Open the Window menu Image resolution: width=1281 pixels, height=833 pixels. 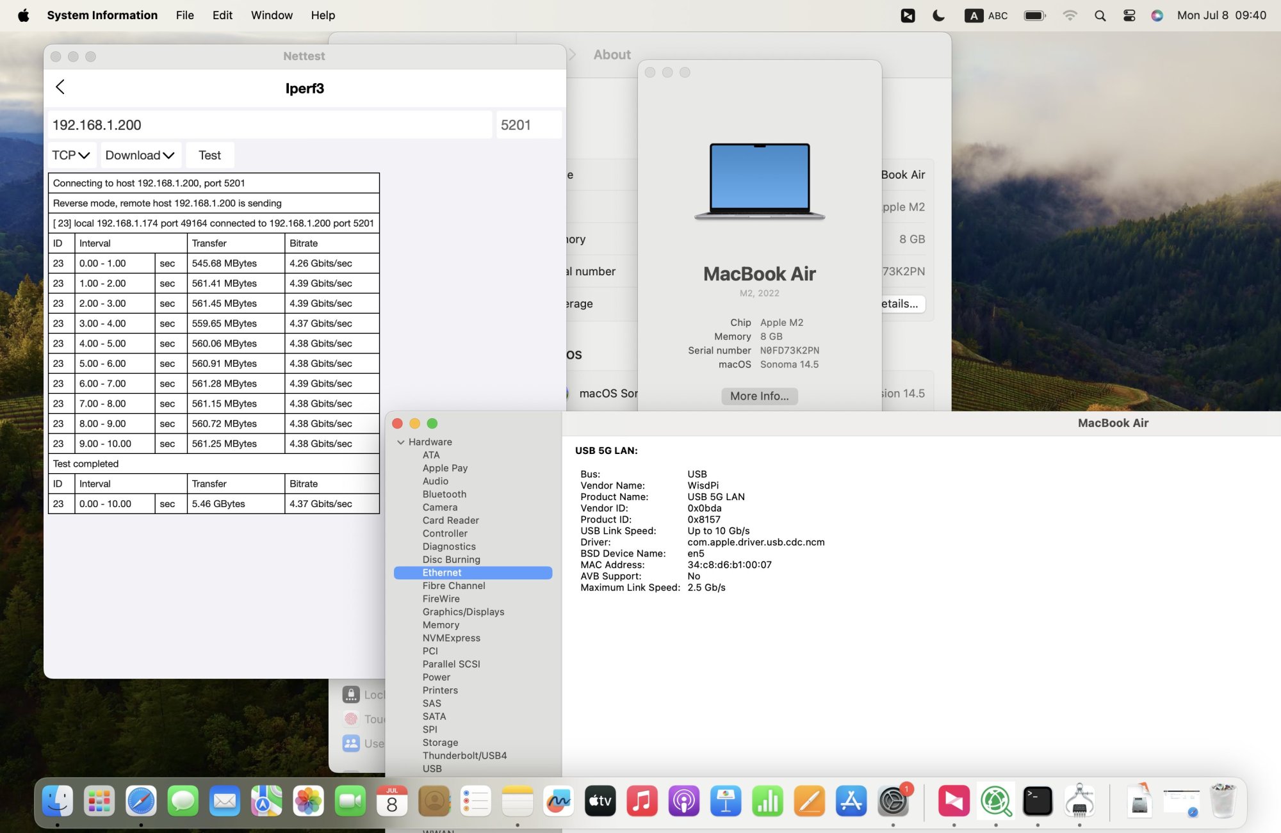(272, 15)
